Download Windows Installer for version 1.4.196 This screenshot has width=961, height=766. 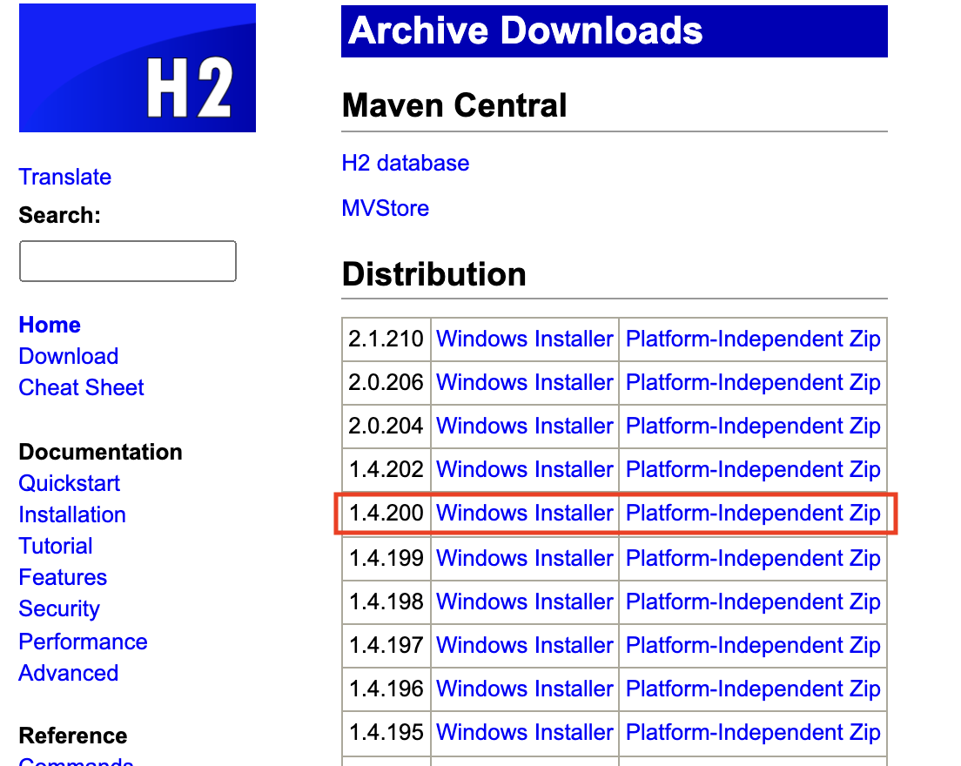pyautogui.click(x=525, y=689)
